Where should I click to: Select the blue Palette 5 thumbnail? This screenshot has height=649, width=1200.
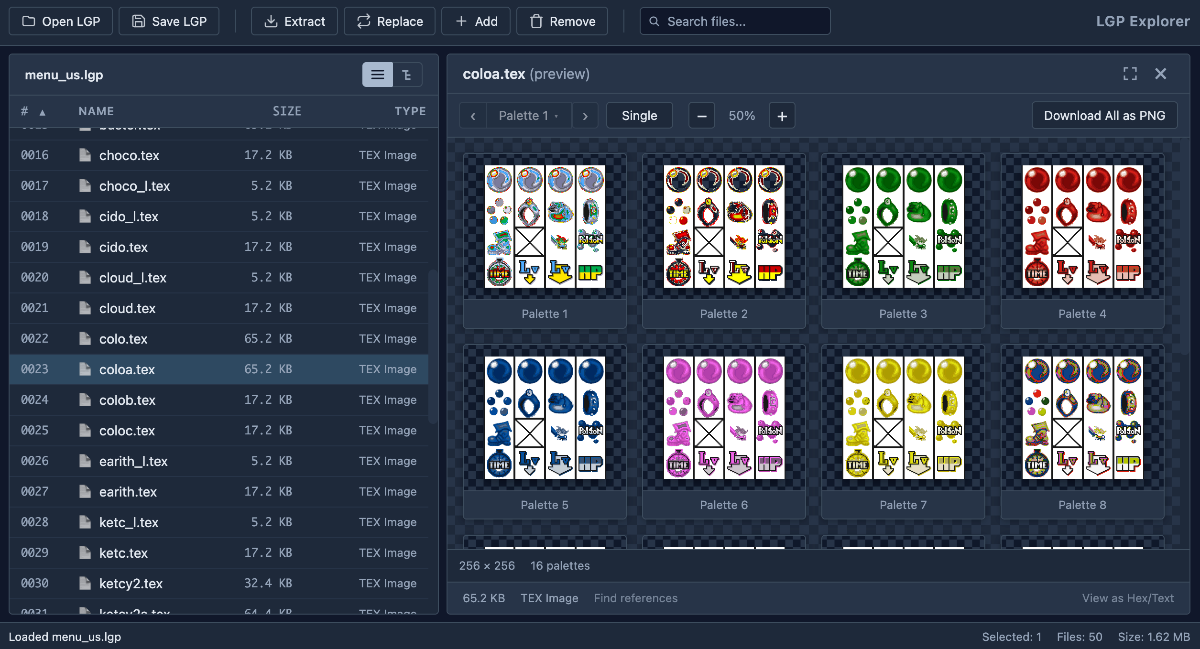(x=545, y=432)
